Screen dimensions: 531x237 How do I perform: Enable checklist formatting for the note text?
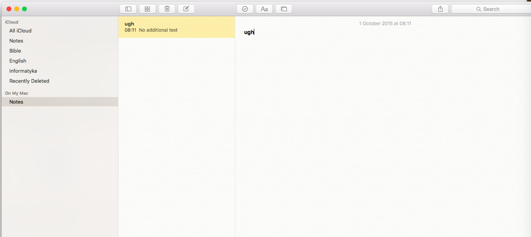(245, 9)
